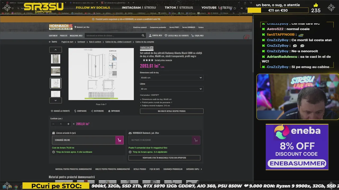Viewport: 339px width, 190px height.
Task: Select highlighted technical drawing thumbnail
Action: (56, 83)
